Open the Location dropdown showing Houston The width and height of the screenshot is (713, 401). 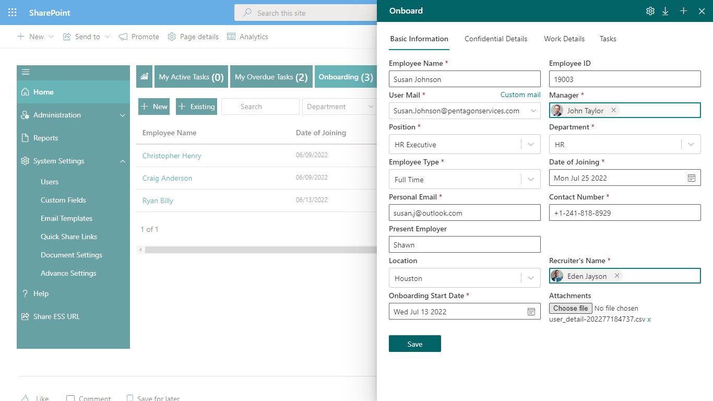(x=531, y=278)
